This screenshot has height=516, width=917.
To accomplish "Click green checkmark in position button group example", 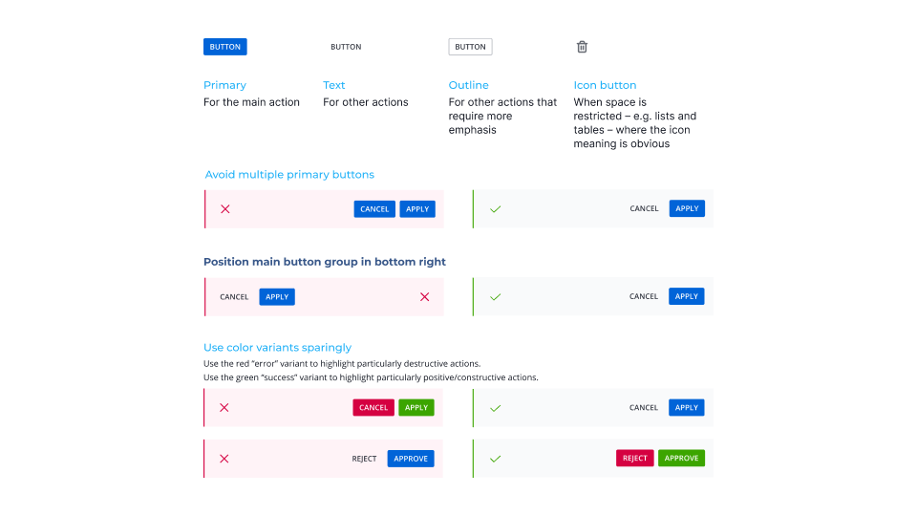I will (x=496, y=296).
